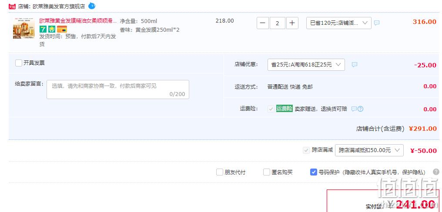Click the store name 欧莱雅美发官方旗舰店

point(59,6)
